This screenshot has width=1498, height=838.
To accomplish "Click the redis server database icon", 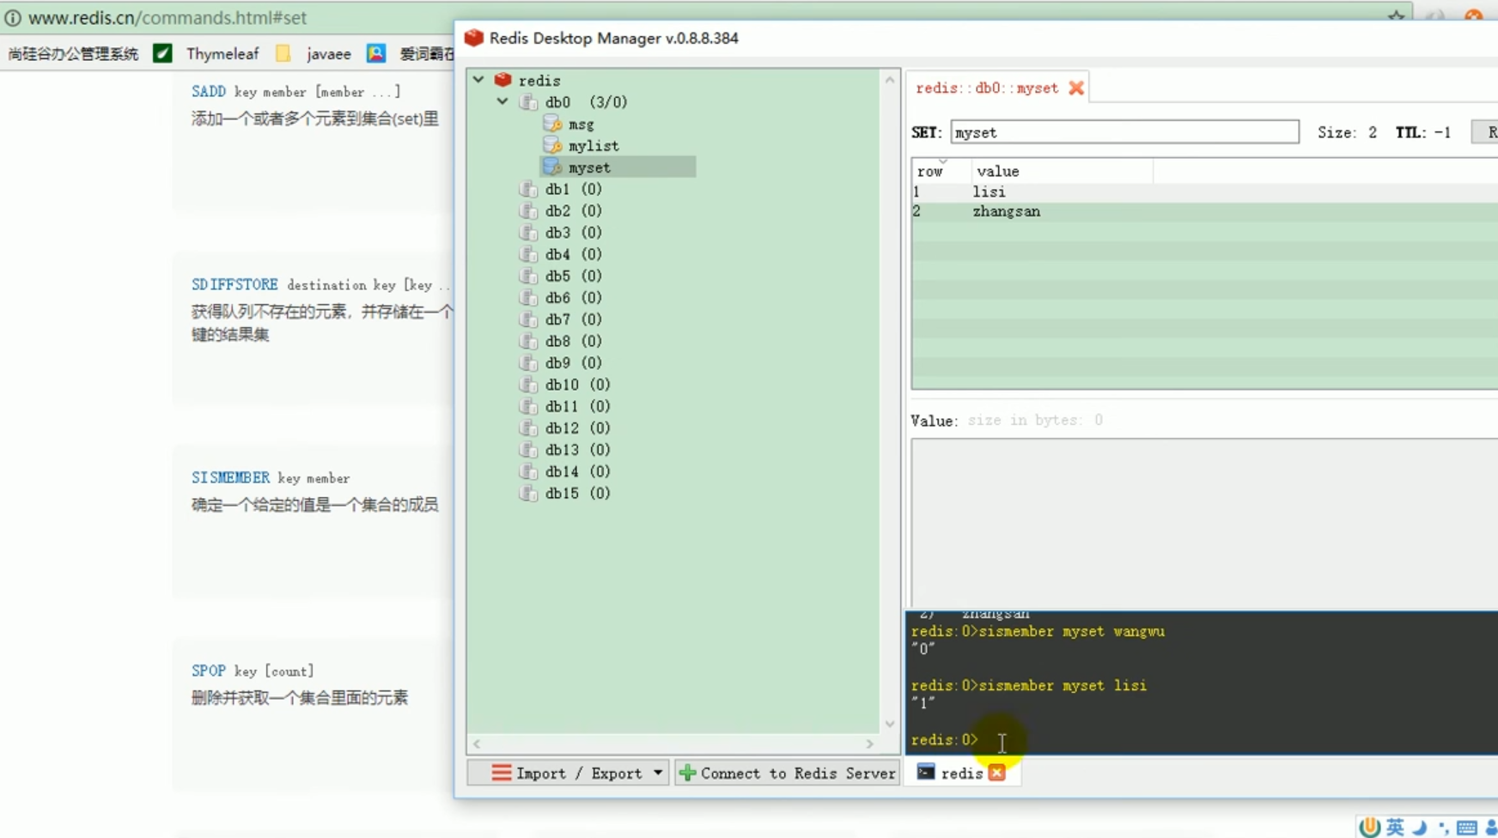I will (502, 79).
